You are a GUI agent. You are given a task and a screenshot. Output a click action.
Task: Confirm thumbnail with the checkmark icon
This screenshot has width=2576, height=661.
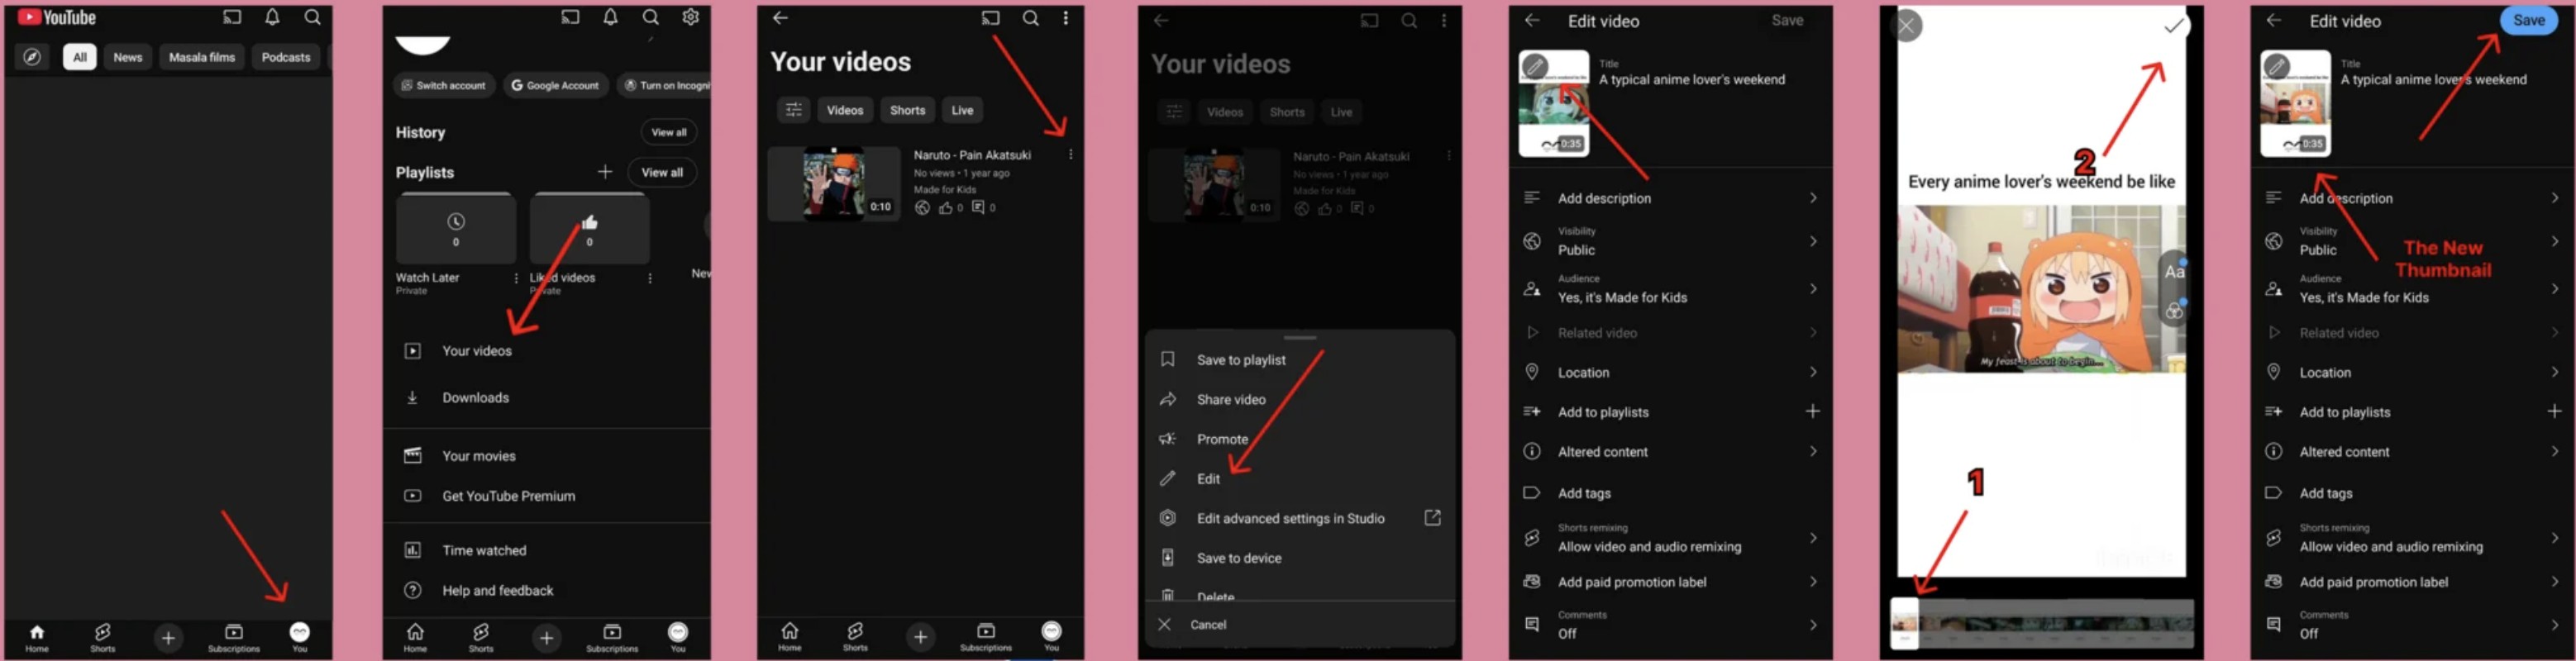click(2174, 26)
